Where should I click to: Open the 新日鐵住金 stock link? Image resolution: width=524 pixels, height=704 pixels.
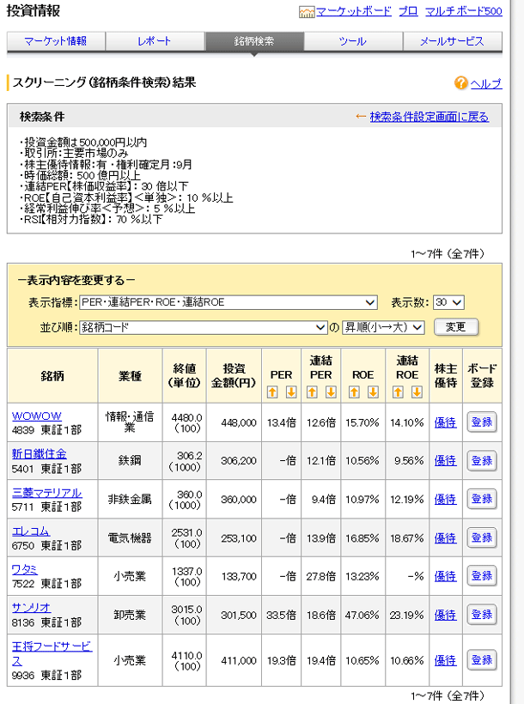[40, 454]
